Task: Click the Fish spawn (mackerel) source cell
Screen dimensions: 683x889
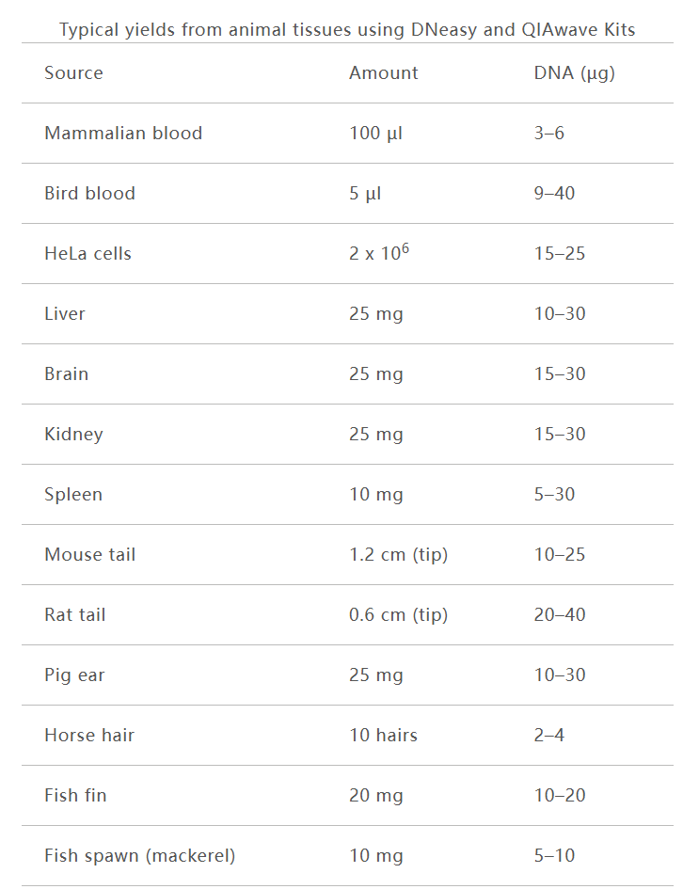Action: pyautogui.click(x=139, y=856)
